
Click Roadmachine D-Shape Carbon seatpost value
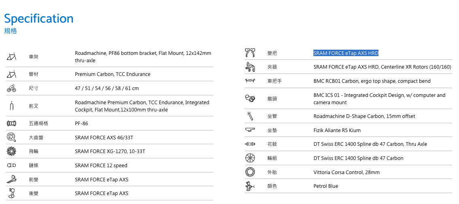(364, 116)
